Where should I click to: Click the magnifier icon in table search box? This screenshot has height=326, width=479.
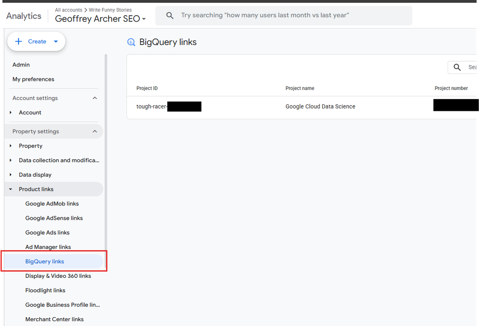(457, 67)
